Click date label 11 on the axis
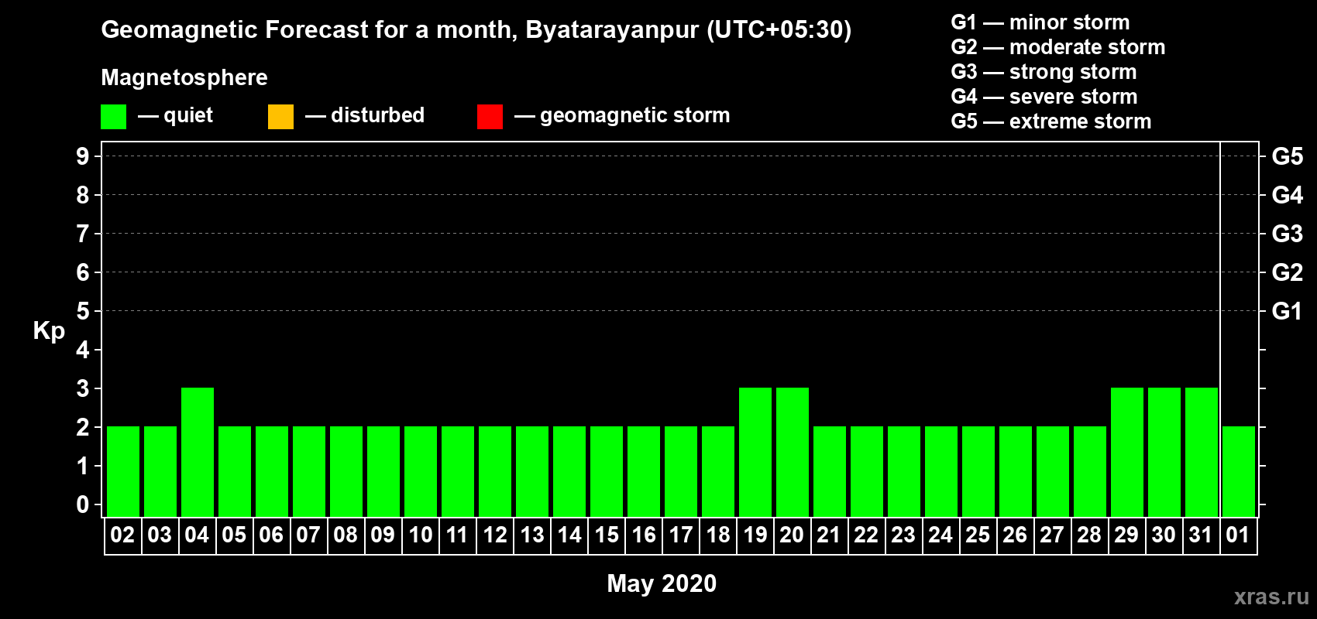Image resolution: width=1317 pixels, height=619 pixels. click(x=457, y=535)
